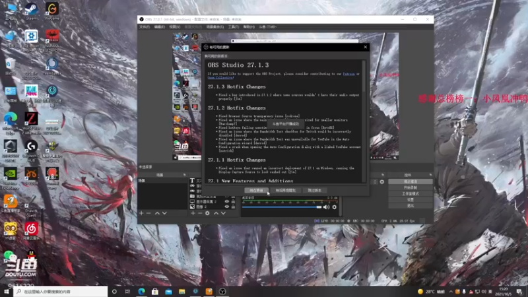This screenshot has height=297, width=528.
Task: Move scene up in Scenes panel
Action: pos(157,213)
